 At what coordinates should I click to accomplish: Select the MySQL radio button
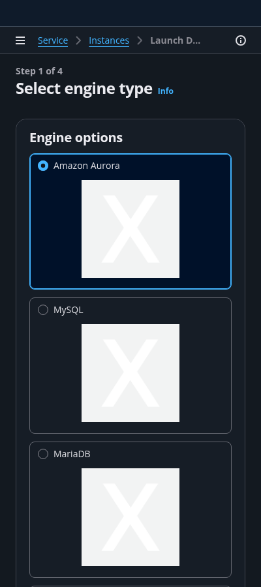pyautogui.click(x=43, y=310)
